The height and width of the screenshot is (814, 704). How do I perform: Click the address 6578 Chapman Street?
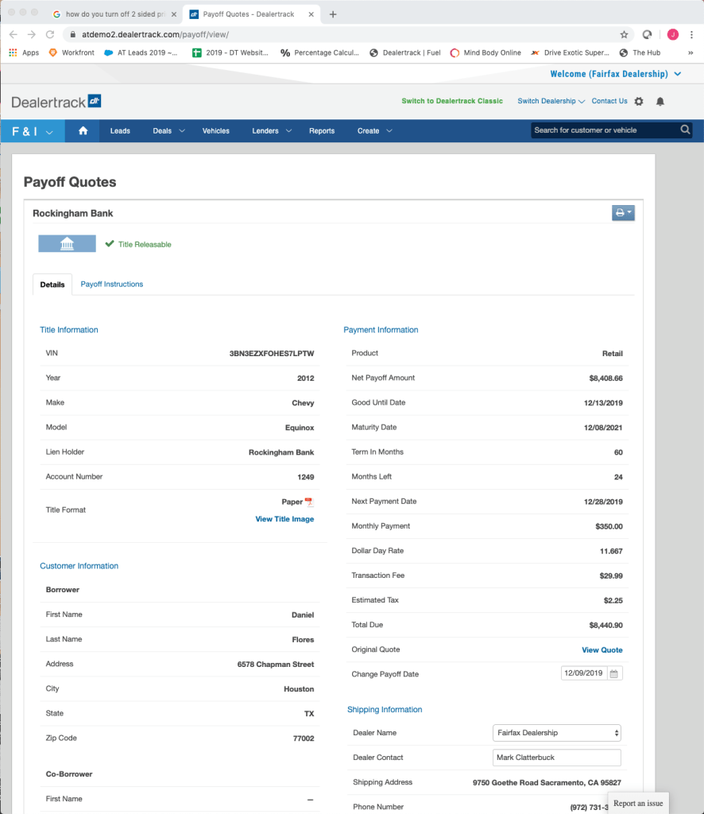276,665
